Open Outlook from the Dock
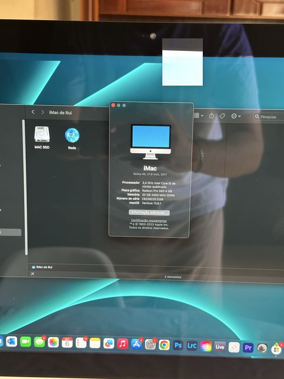 point(11,342)
